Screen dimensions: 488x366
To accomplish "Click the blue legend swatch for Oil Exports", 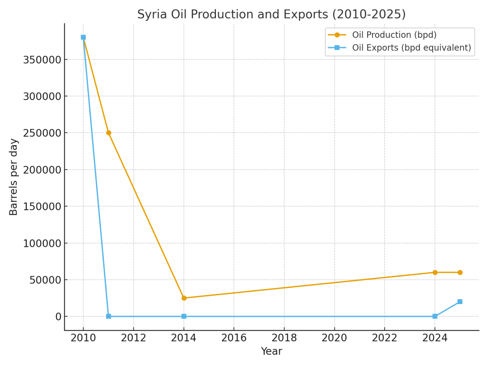I will [337, 48].
